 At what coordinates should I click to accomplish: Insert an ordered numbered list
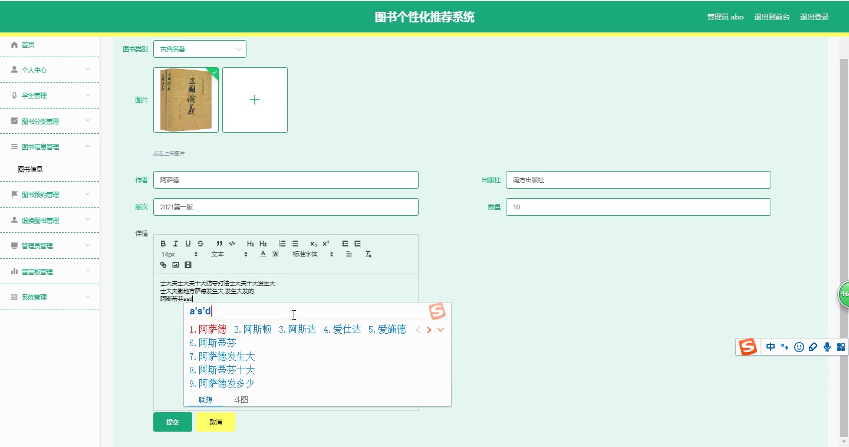282,244
